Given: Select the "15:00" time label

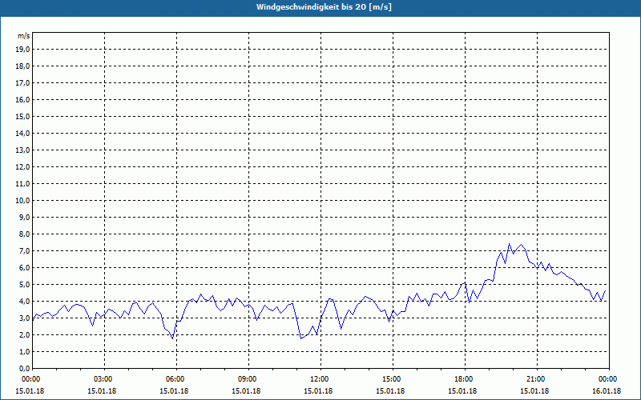Looking at the screenshot, I should (x=393, y=379).
